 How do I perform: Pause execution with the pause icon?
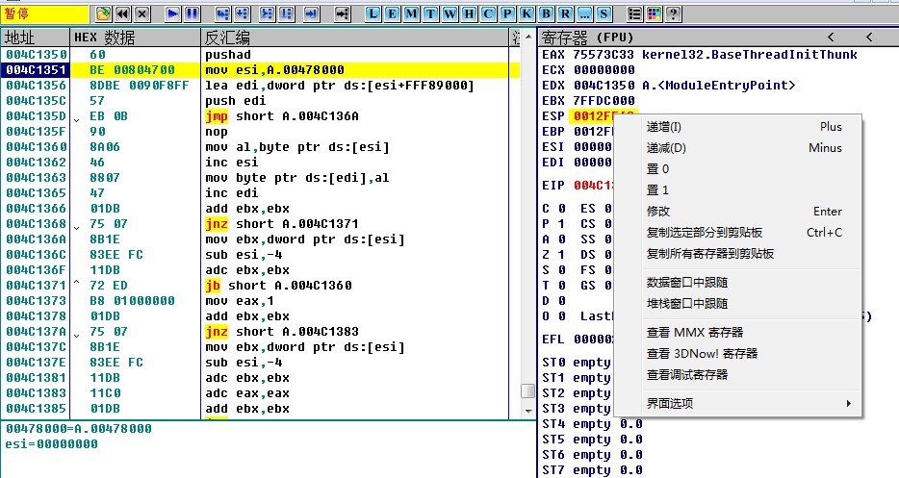tap(193, 13)
